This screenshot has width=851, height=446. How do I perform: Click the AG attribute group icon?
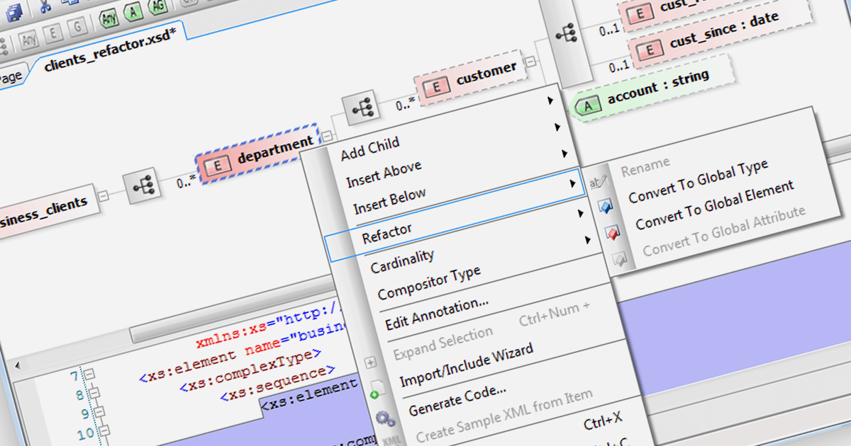tap(157, 8)
